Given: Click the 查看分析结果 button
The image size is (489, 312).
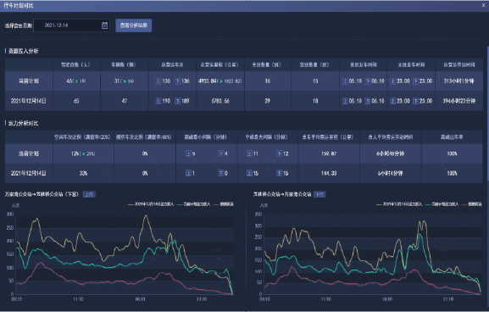Looking at the screenshot, I should tap(133, 25).
